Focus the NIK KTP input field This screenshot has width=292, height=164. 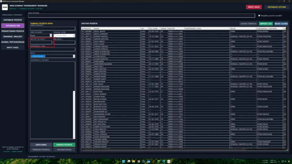[41, 43]
